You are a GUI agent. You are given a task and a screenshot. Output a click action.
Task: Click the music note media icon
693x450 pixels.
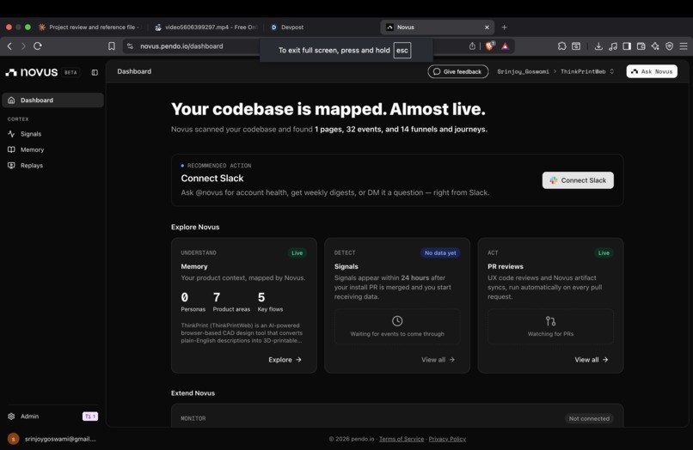(x=612, y=46)
